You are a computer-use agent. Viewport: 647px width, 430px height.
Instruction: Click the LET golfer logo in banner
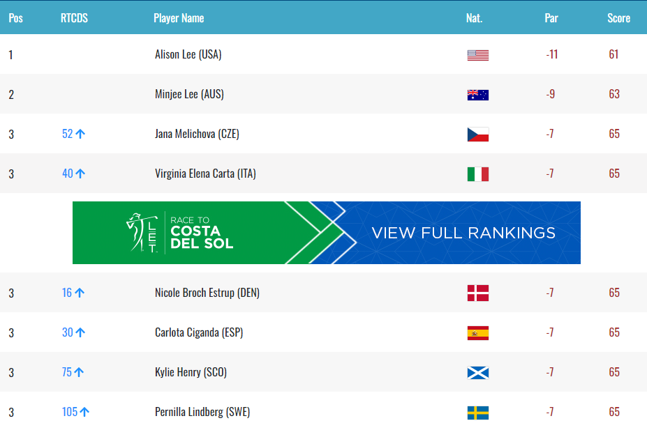(x=142, y=233)
